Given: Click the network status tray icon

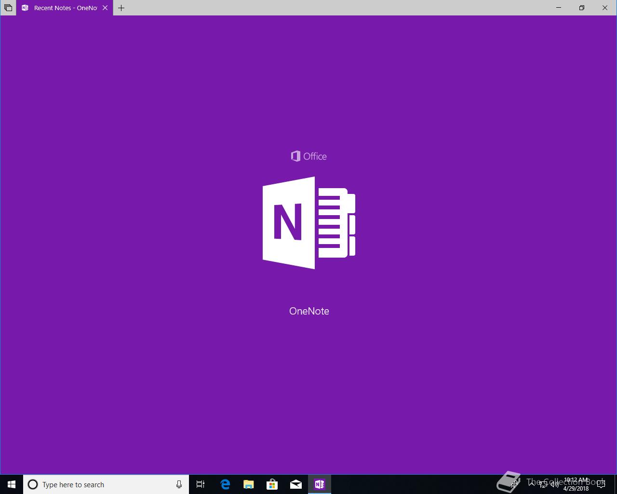Looking at the screenshot, I should point(543,484).
